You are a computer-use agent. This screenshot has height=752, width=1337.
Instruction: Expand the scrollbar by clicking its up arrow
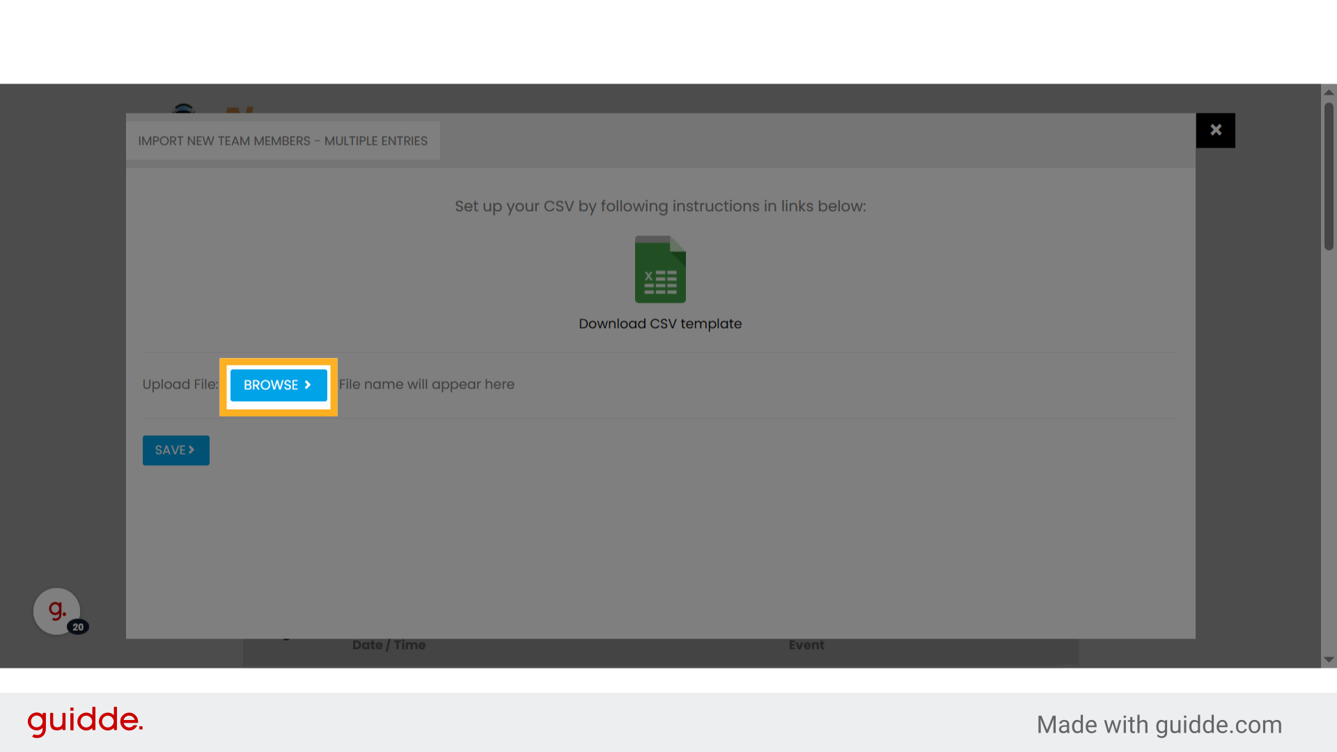point(1329,91)
